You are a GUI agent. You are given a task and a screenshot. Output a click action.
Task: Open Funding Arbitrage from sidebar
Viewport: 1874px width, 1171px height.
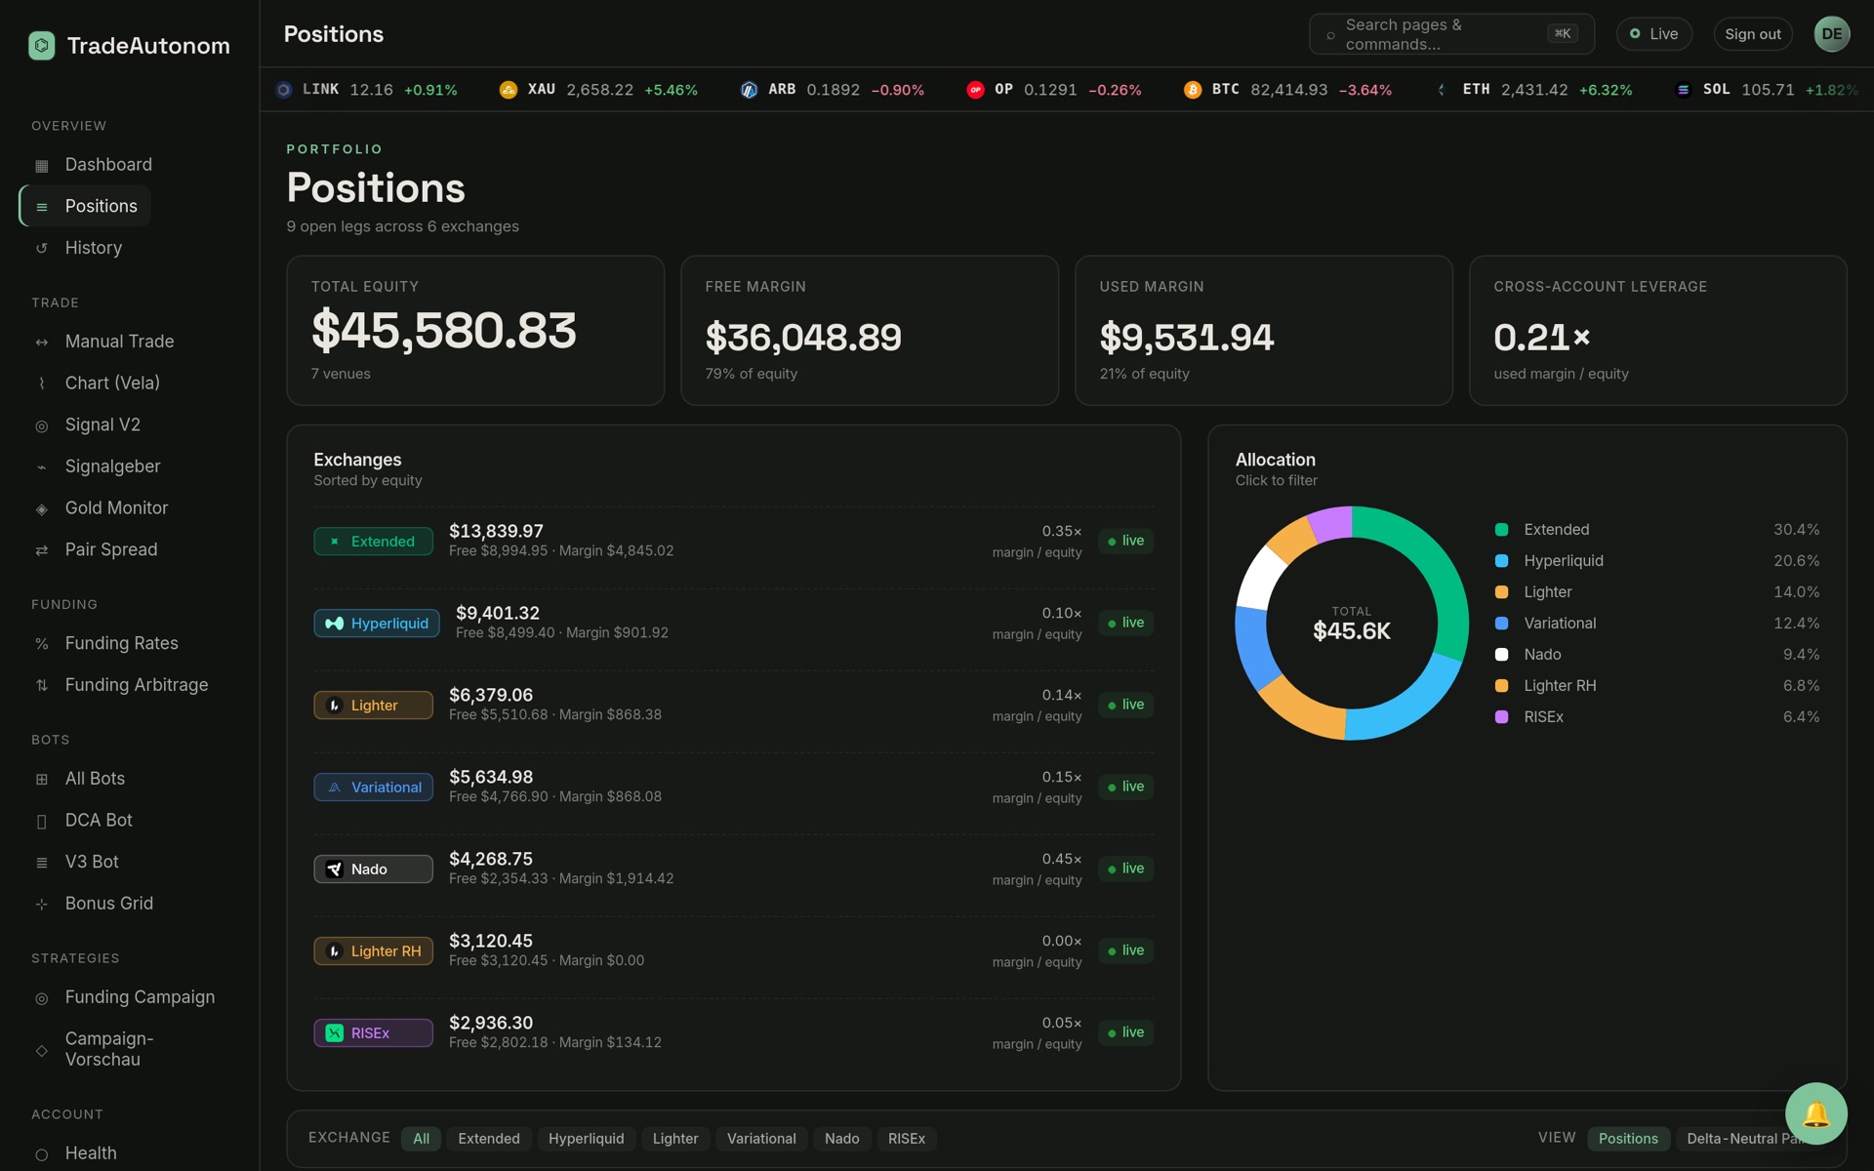point(136,685)
